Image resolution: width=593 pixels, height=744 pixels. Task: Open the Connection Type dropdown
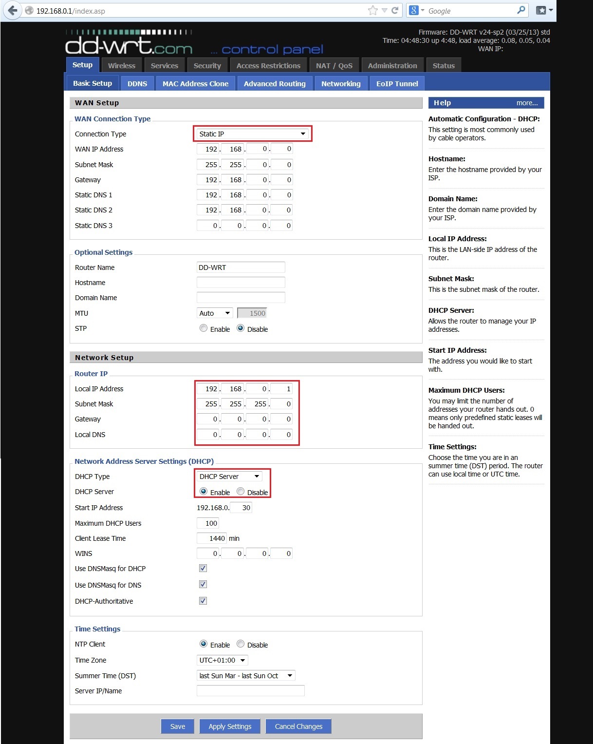pyautogui.click(x=252, y=134)
